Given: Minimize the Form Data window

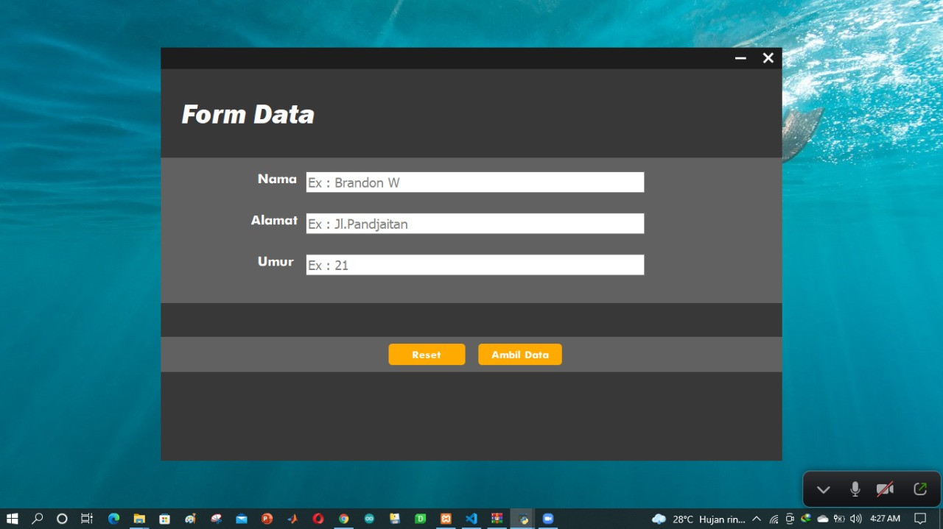Looking at the screenshot, I should pos(740,58).
